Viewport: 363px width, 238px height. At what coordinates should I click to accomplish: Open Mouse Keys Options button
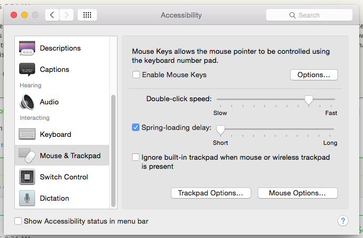[313, 75]
